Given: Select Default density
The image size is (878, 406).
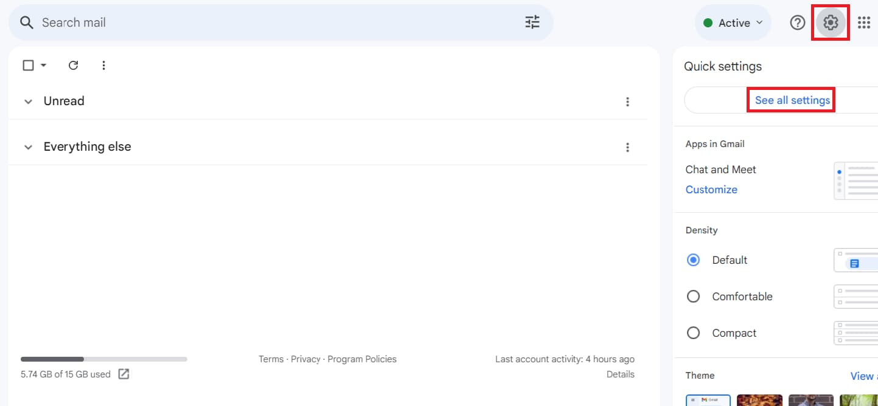Looking at the screenshot, I should click(x=693, y=260).
